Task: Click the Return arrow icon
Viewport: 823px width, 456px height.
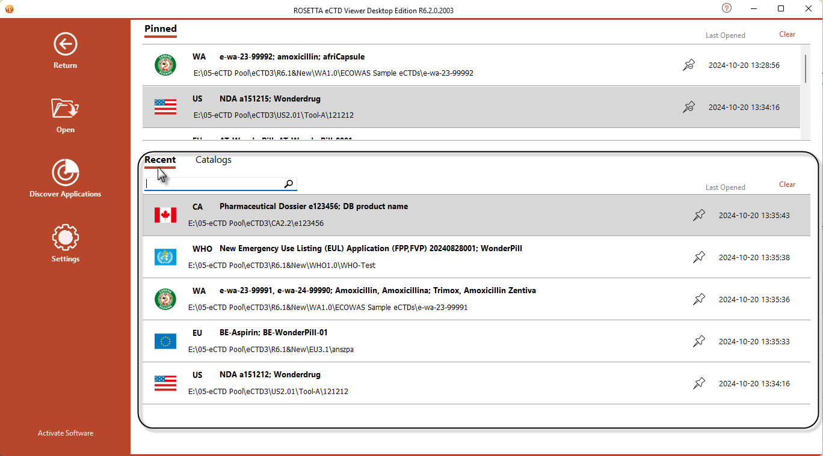Action: coord(65,44)
